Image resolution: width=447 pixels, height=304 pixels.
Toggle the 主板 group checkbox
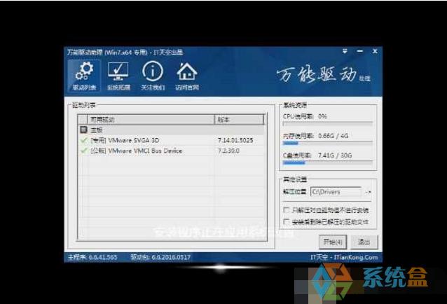tap(84, 130)
